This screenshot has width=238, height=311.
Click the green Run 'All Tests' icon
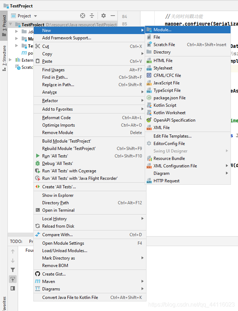(38, 156)
